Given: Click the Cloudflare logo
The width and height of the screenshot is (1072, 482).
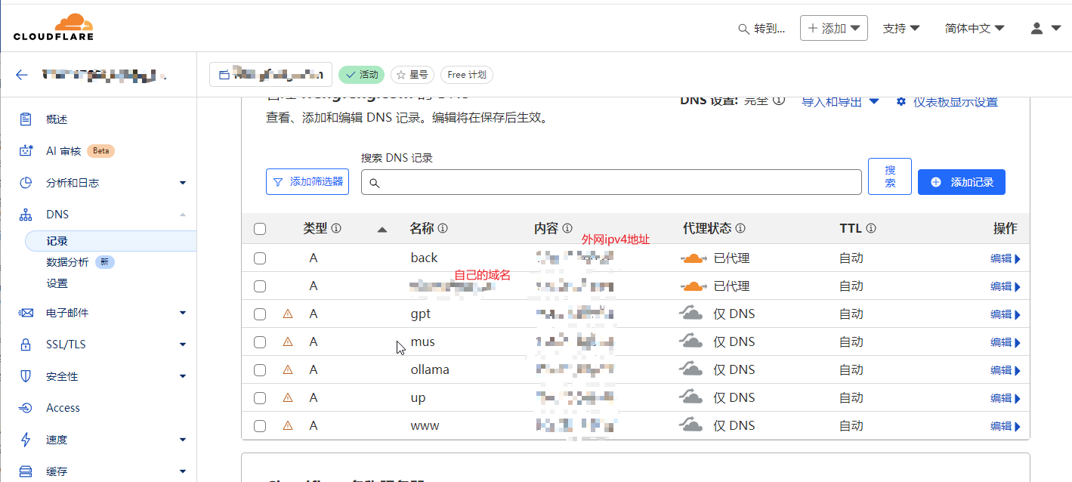Looking at the screenshot, I should pyautogui.click(x=53, y=26).
